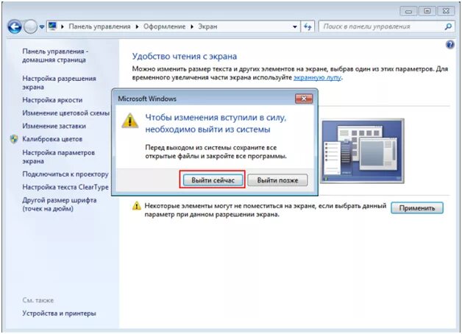462x334 pixels.
Task: Click the Применить button
Action: coord(417,208)
